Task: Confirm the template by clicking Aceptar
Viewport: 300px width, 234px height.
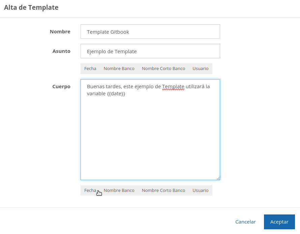Action: click(279, 222)
